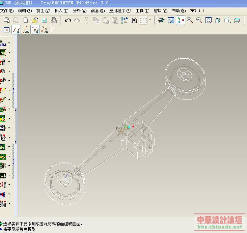Screen dimensions: 247x233
Task: Click the Refit view icon
Action: pos(209,21)
